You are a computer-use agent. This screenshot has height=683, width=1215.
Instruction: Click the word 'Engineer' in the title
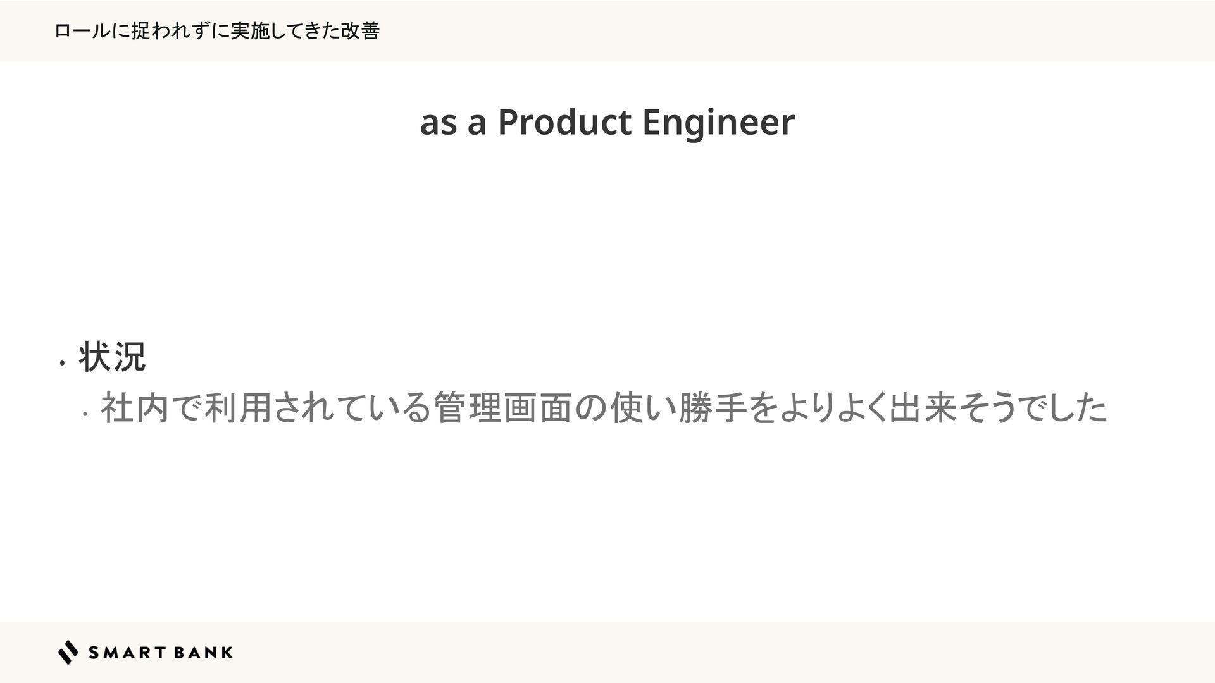(718, 122)
